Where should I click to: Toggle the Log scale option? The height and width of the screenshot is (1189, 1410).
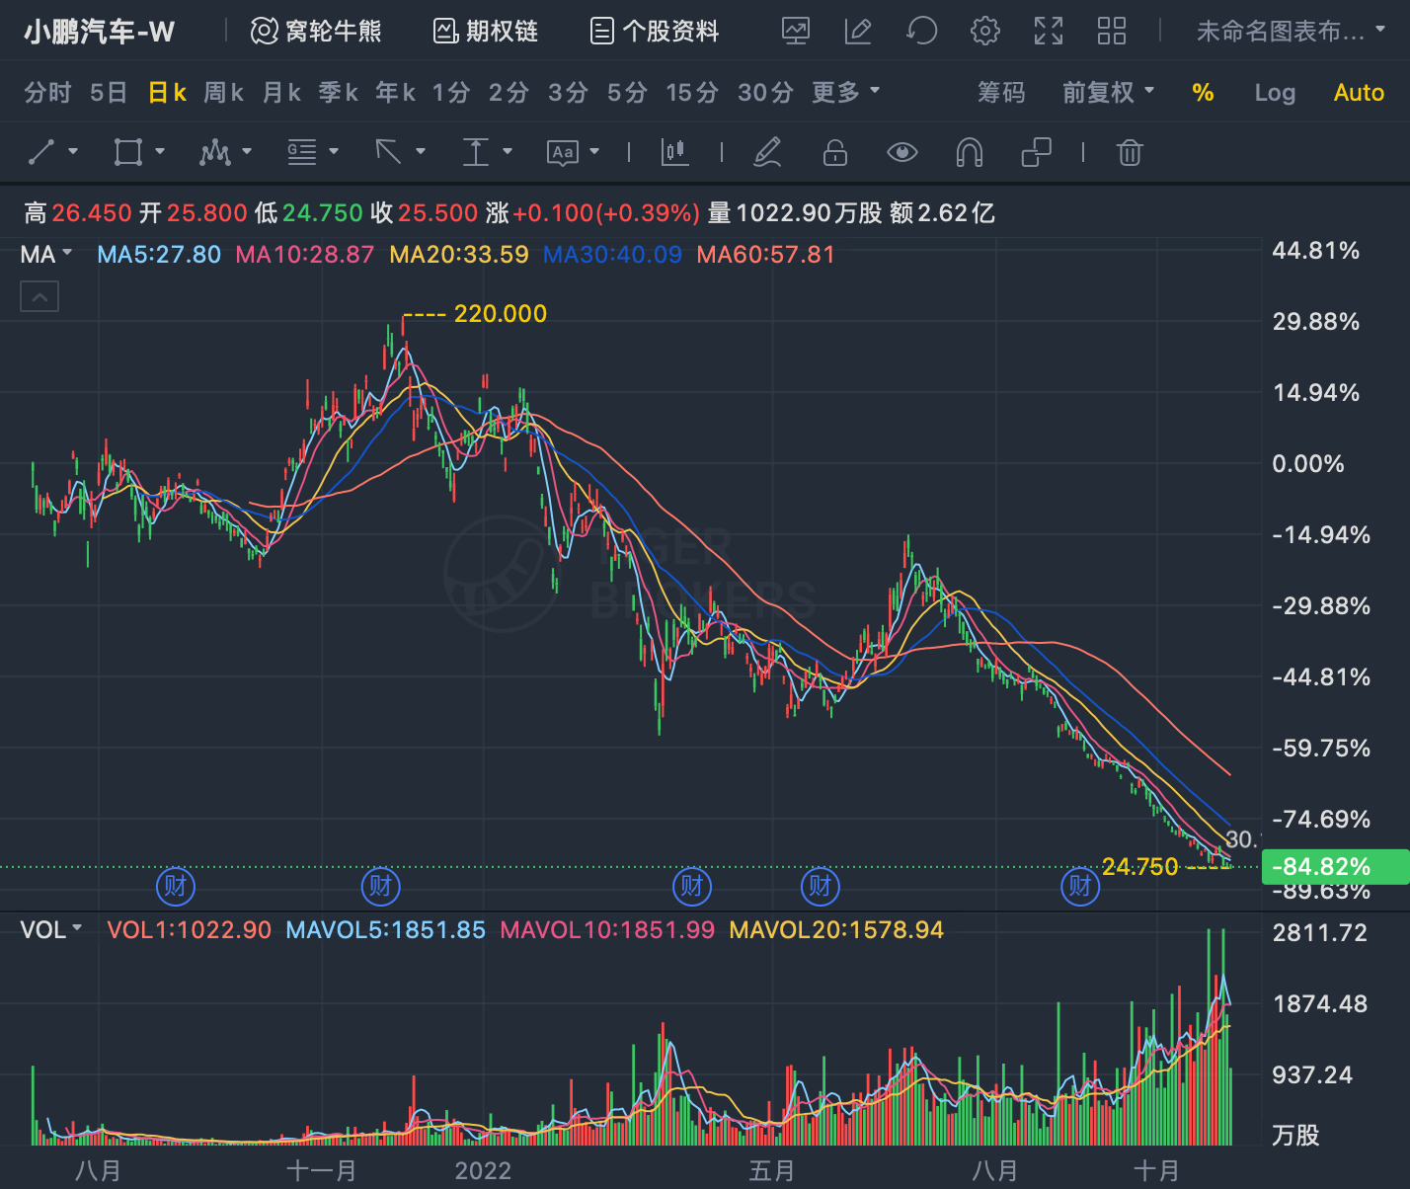click(1275, 93)
